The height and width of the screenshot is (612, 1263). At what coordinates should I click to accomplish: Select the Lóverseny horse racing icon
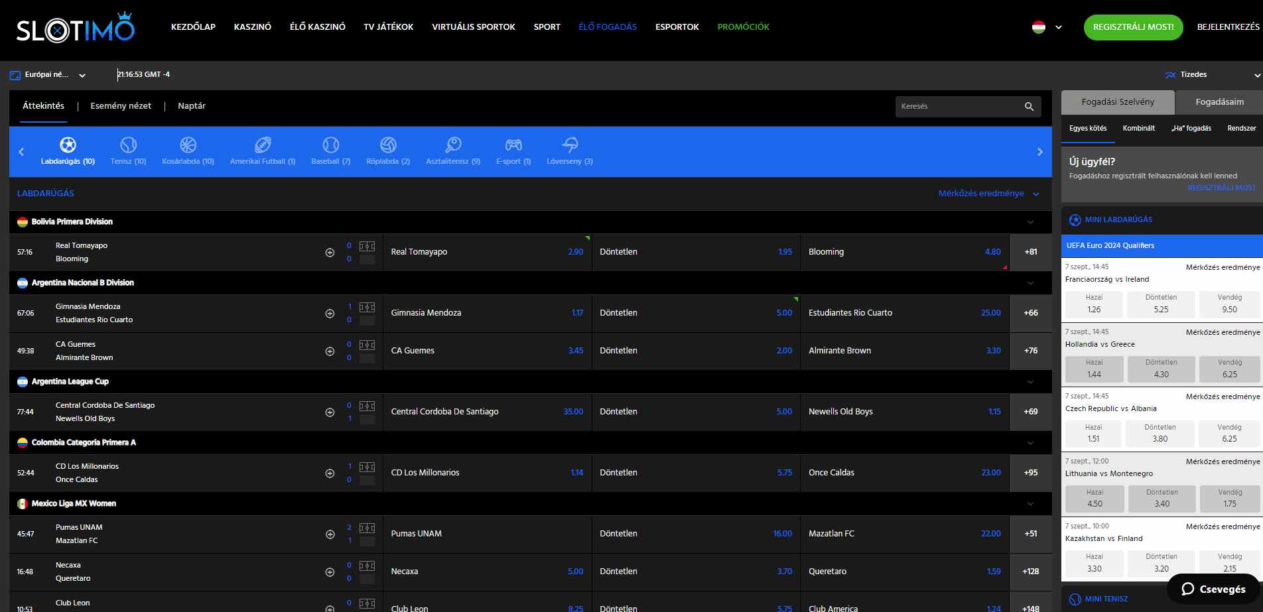pyautogui.click(x=570, y=145)
